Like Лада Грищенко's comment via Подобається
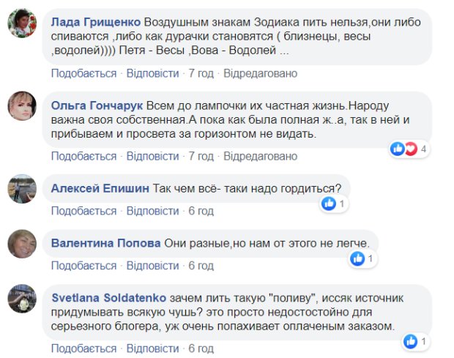The height and width of the screenshot is (358, 454). point(83,73)
